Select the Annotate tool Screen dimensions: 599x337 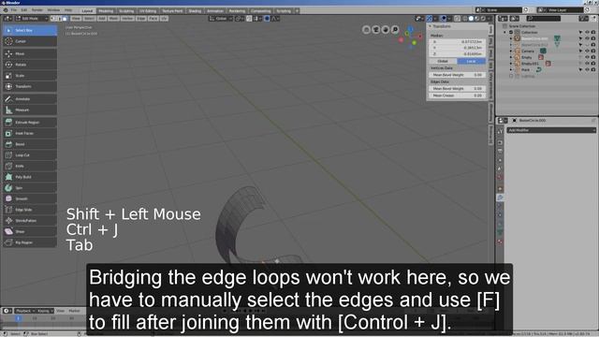pyautogui.click(x=30, y=99)
